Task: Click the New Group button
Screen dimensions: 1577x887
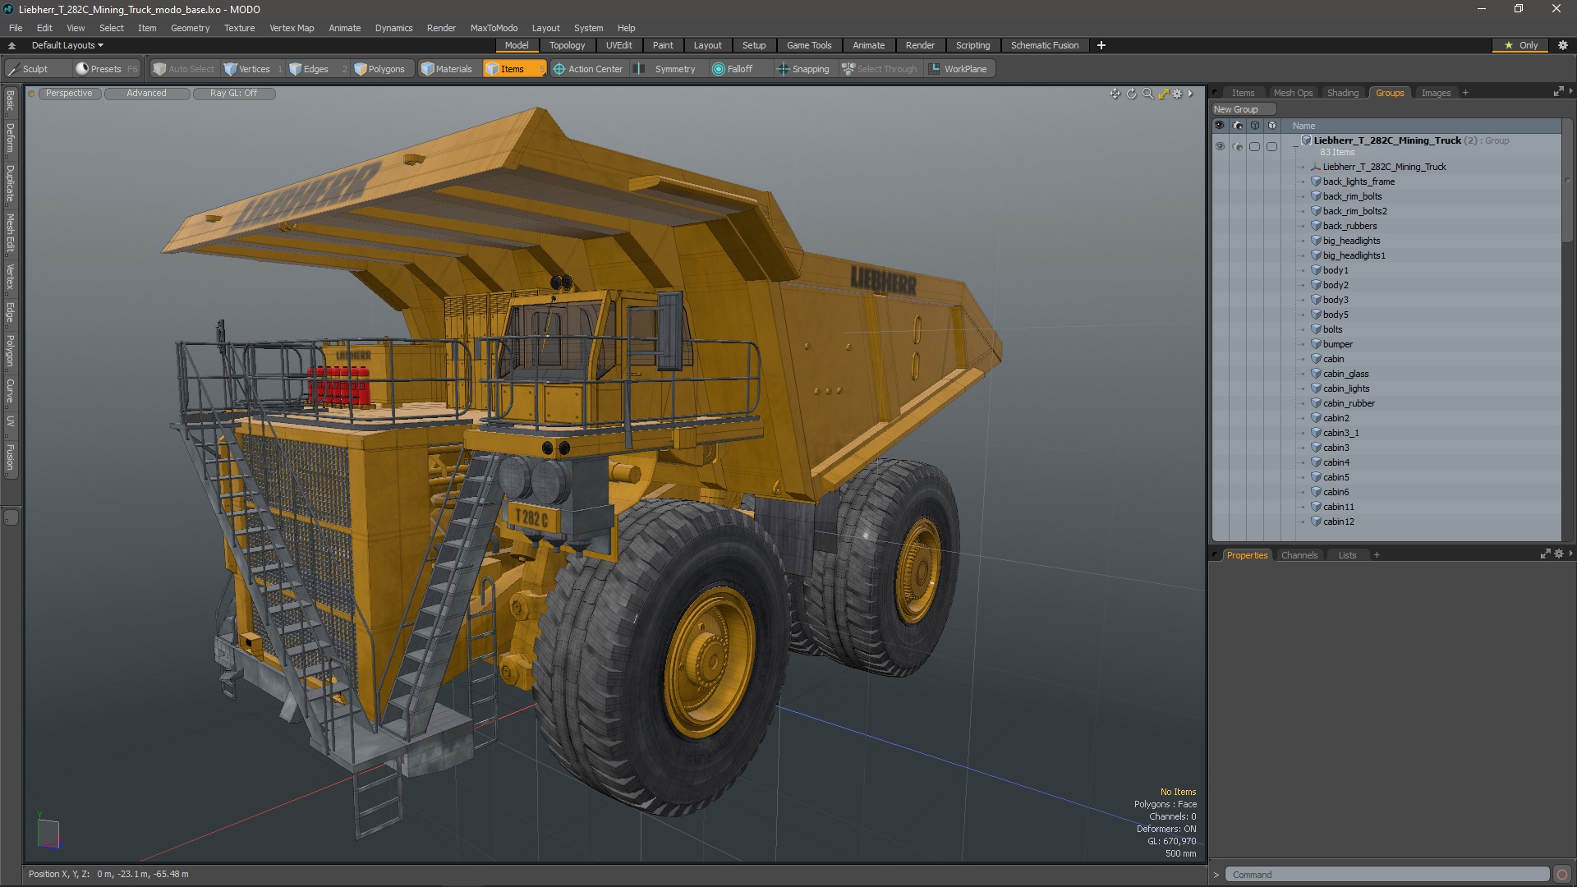Action: tap(1243, 109)
